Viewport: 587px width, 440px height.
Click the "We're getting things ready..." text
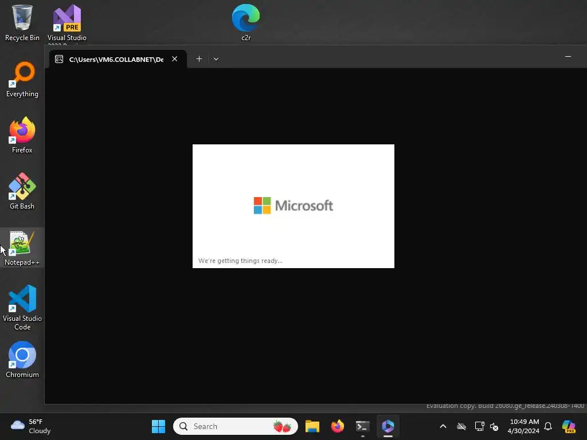tap(240, 261)
